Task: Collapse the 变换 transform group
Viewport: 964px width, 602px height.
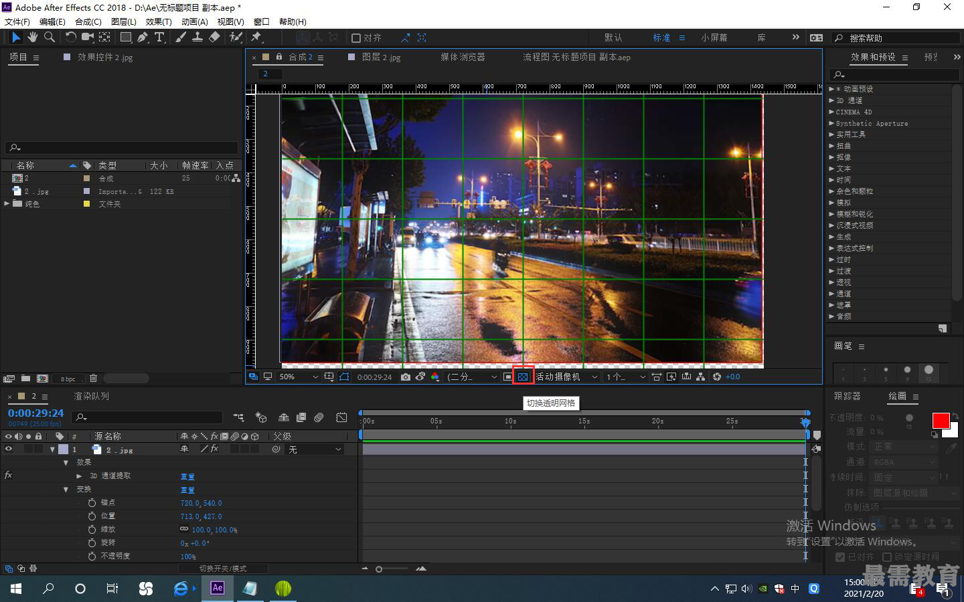Action: pyautogui.click(x=66, y=490)
